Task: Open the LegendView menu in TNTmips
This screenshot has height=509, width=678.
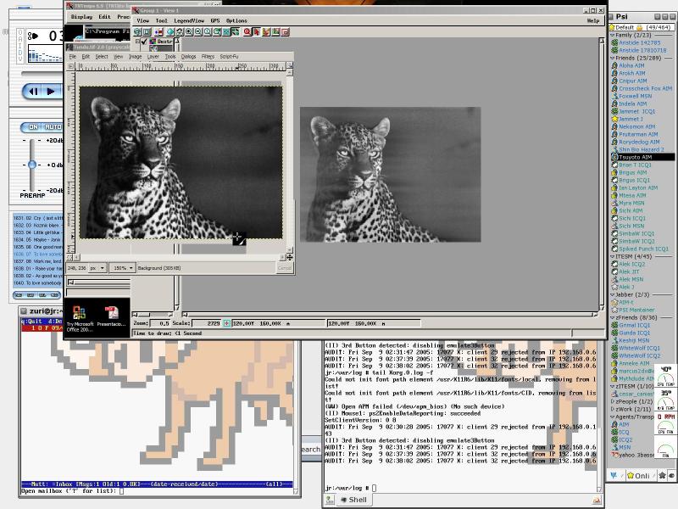Action: (188, 20)
